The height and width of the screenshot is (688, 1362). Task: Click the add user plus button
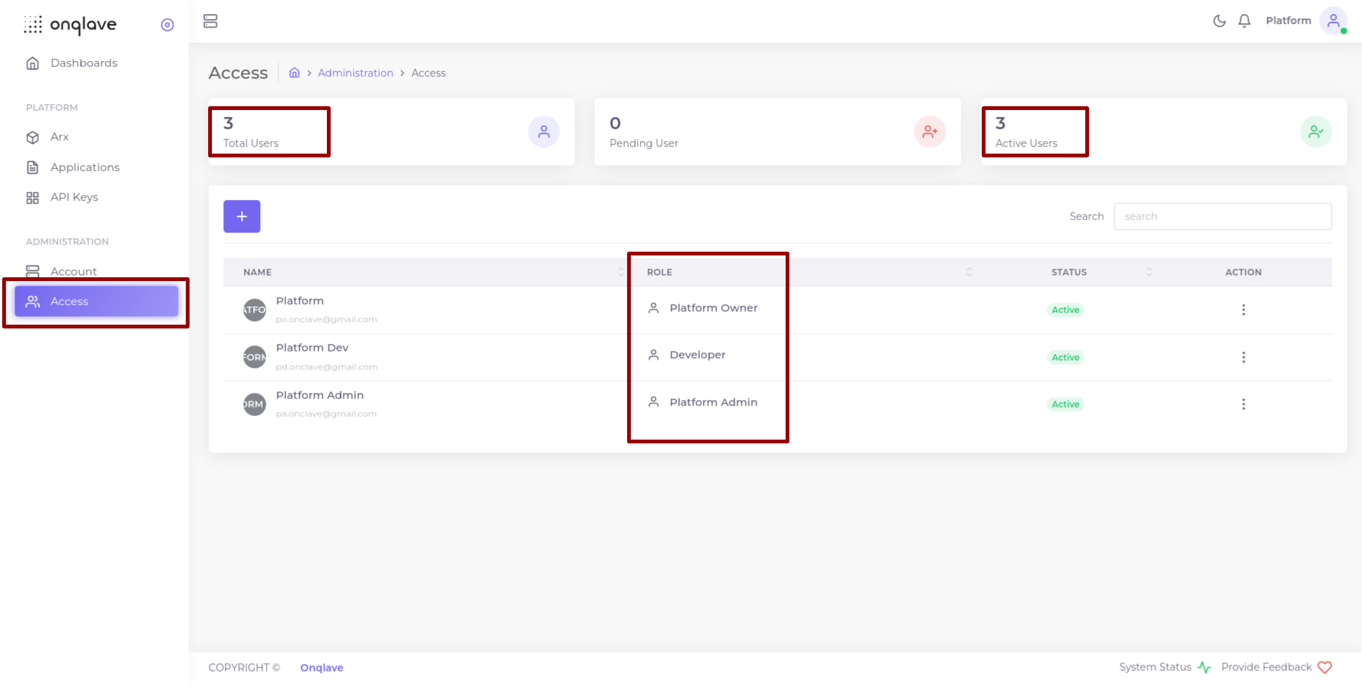(x=242, y=216)
